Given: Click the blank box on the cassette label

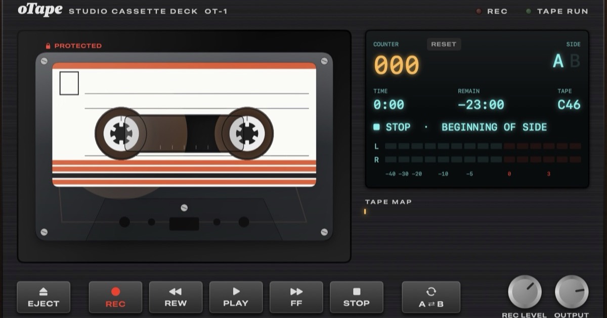Looking at the screenshot, I should tap(69, 83).
